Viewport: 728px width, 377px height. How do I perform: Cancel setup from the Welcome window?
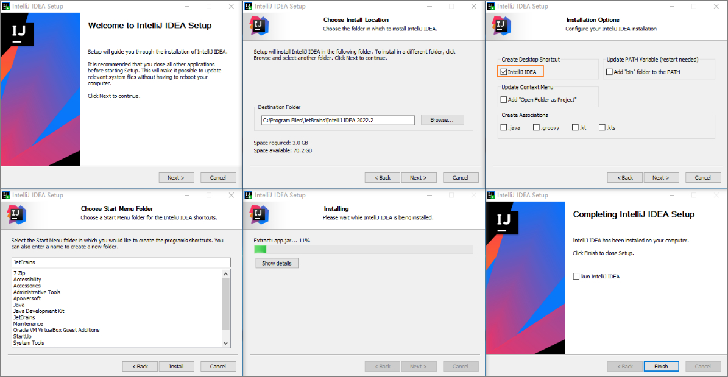[218, 177]
